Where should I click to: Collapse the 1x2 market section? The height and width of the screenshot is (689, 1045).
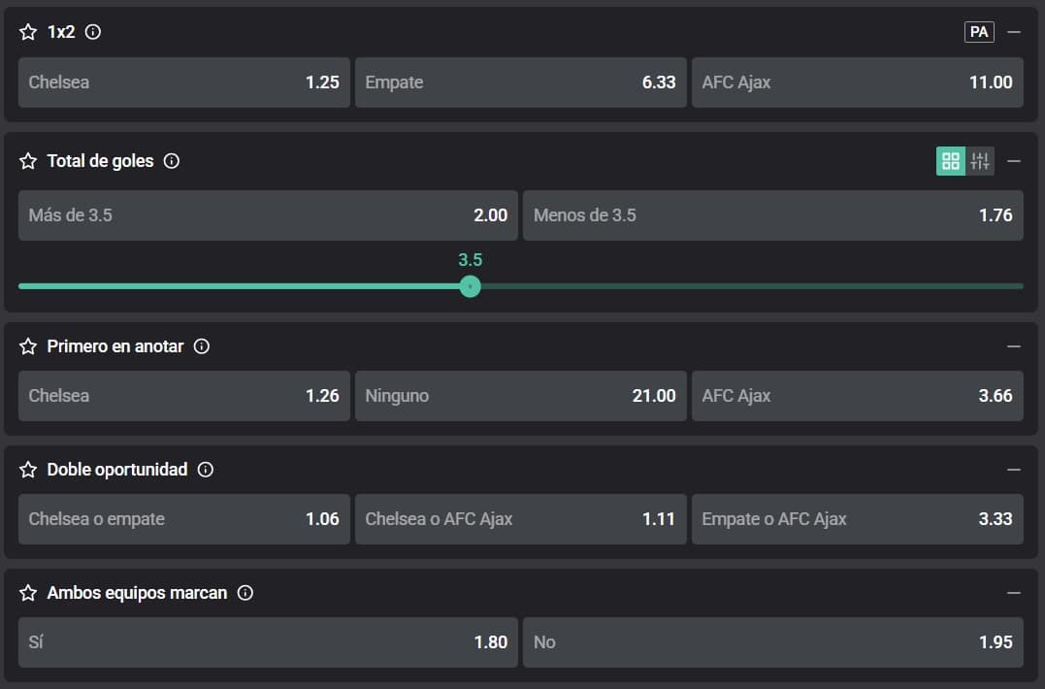click(1014, 32)
